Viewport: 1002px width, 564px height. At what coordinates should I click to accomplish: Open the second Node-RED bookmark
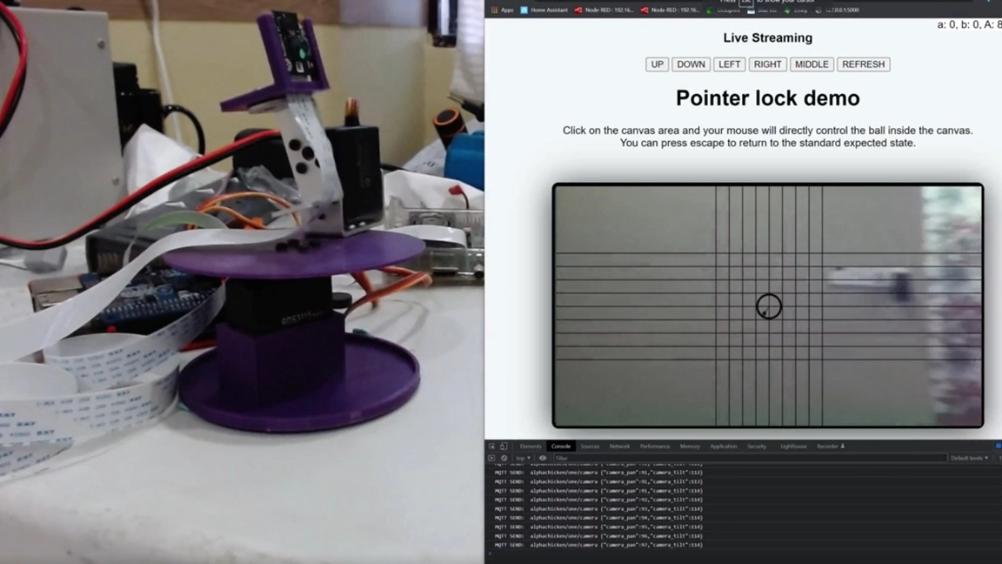tap(670, 10)
